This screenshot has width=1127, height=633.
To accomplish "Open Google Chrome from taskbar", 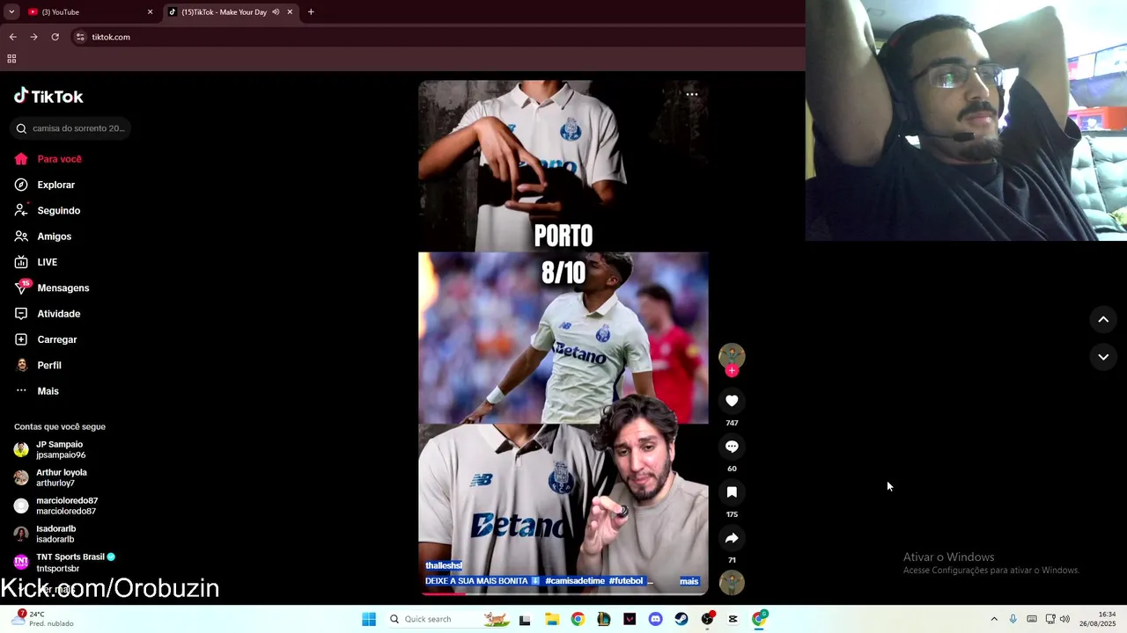I will (x=578, y=619).
